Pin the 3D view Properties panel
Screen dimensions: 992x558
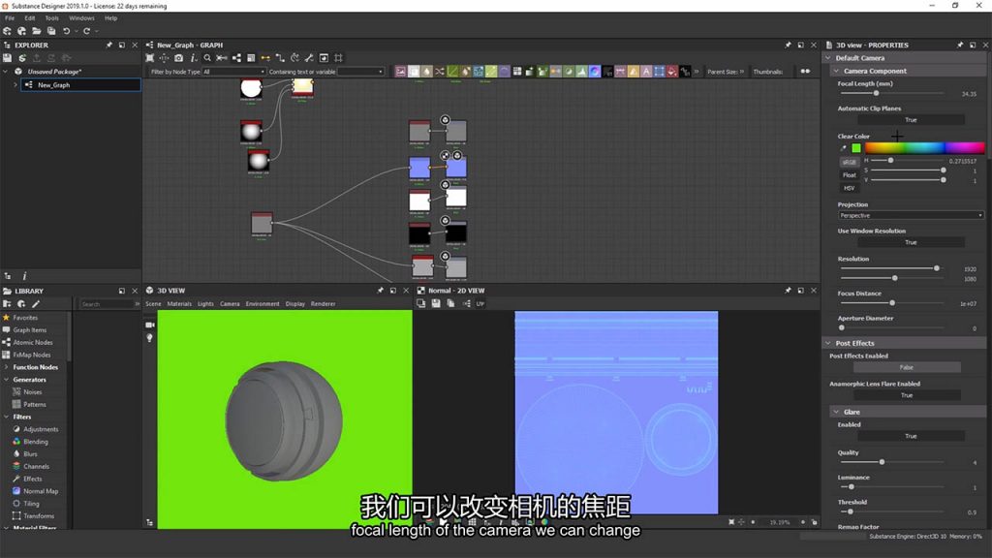pos(960,45)
